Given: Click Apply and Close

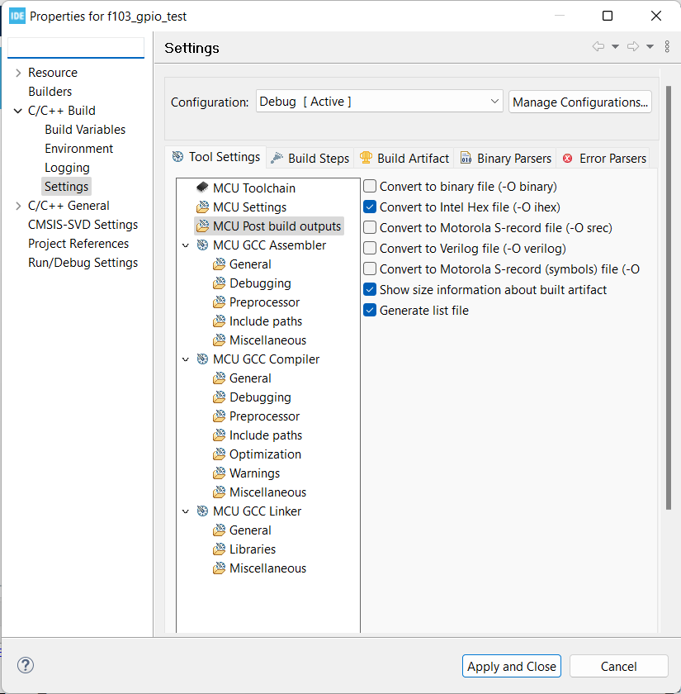Looking at the screenshot, I should pos(512,666).
